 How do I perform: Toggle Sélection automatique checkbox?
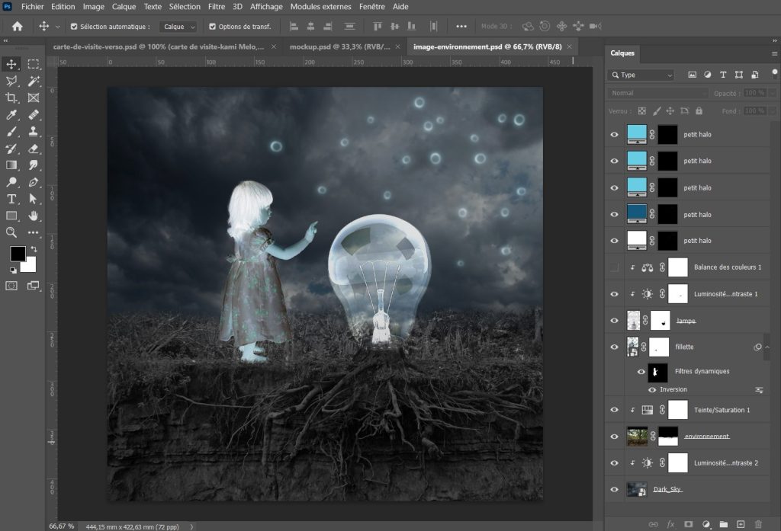(74, 27)
